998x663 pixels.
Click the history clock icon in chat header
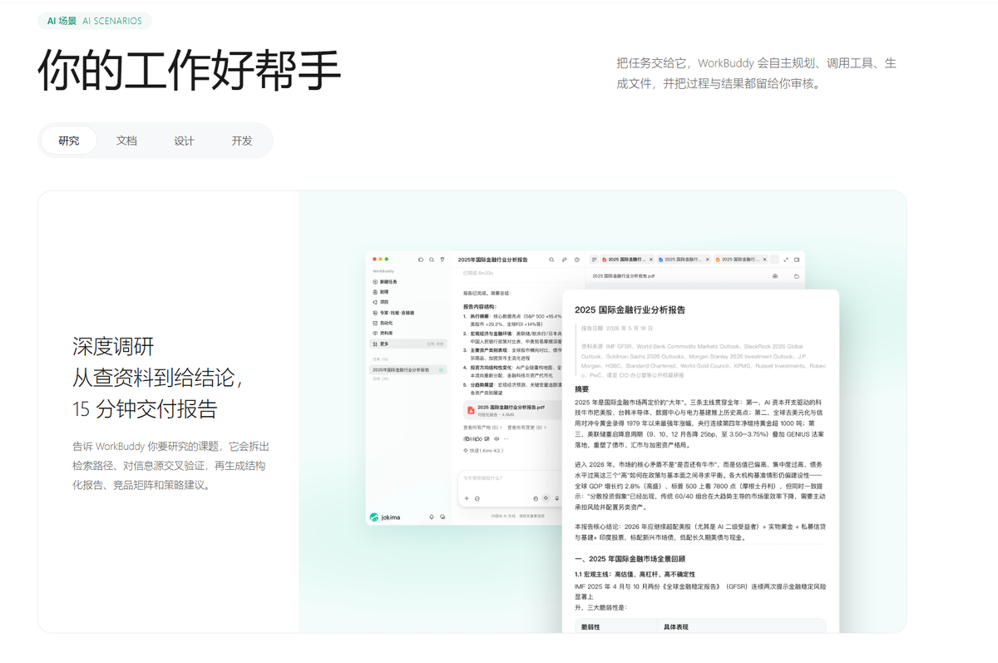pos(577,260)
